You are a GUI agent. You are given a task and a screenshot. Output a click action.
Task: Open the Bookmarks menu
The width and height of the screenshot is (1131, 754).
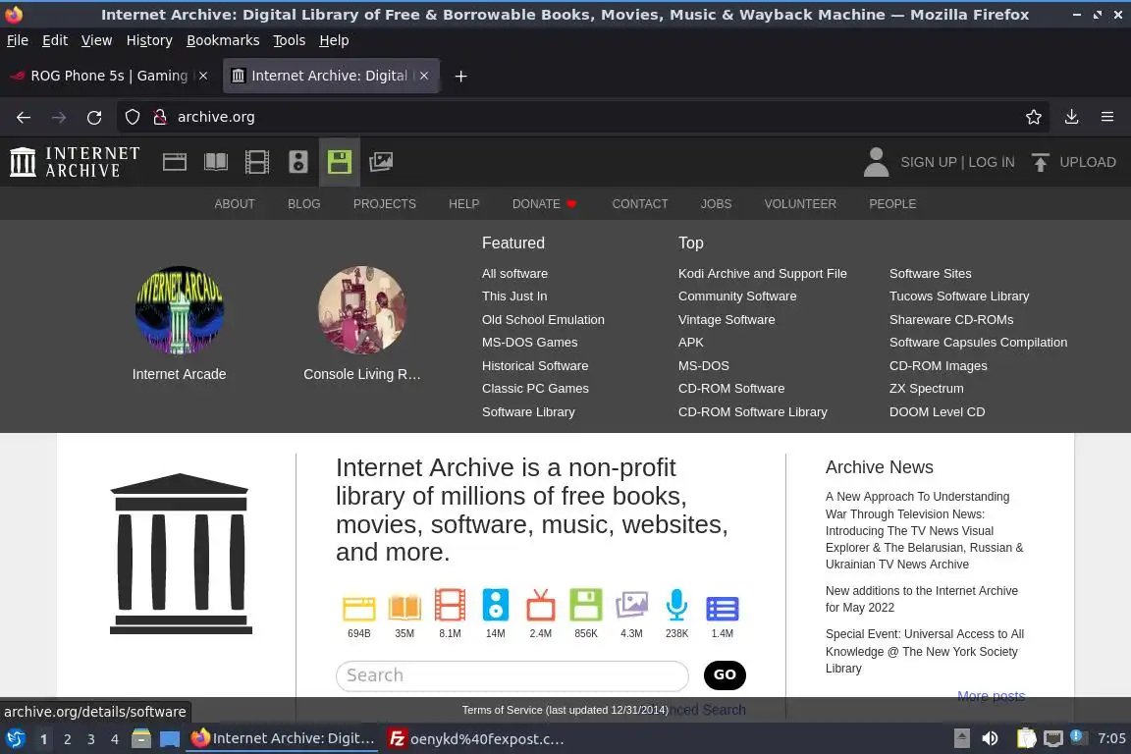click(223, 40)
